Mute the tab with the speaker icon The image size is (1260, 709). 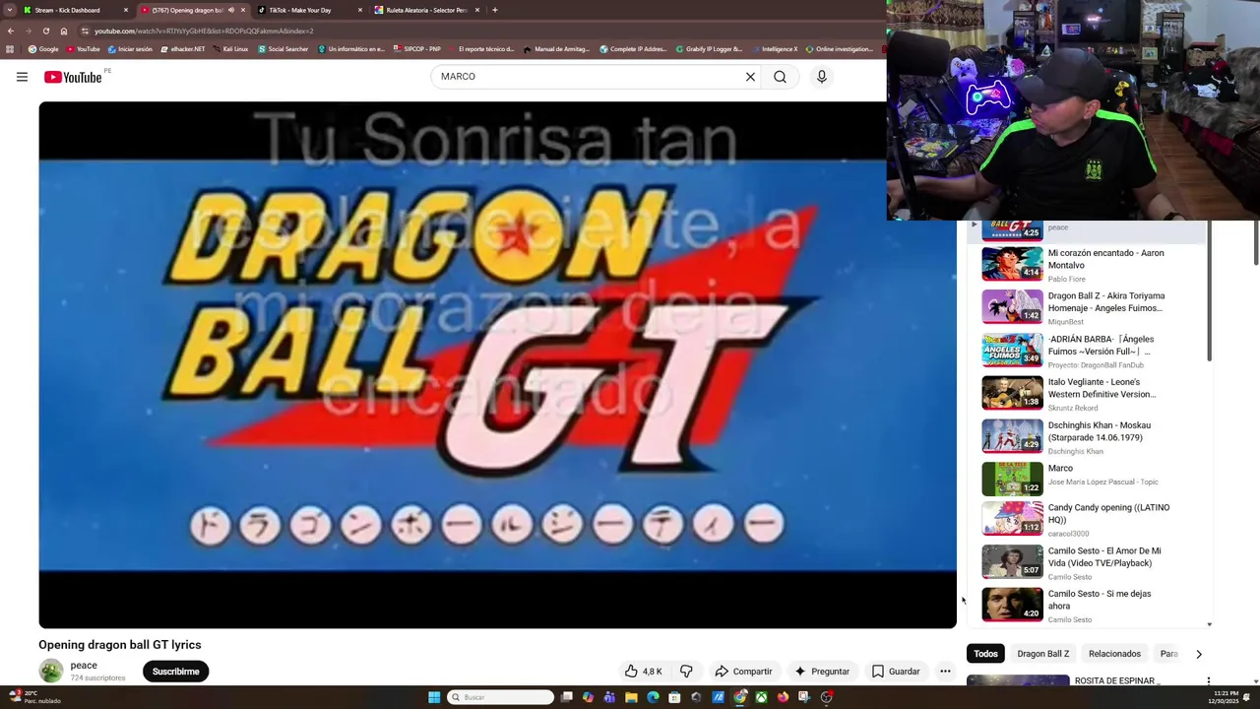(x=231, y=10)
